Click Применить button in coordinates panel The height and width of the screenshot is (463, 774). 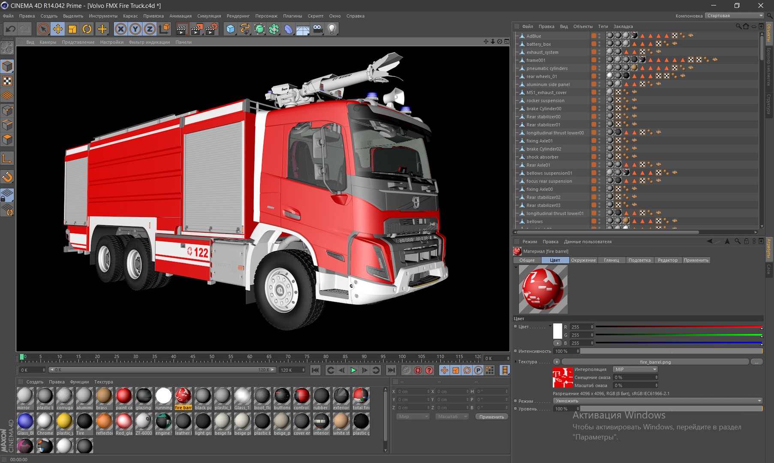coord(491,417)
